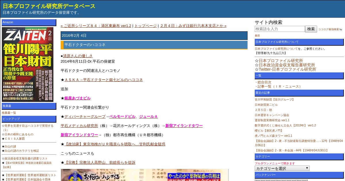Open recent article ２月５日：朝
Screen dimensions: 345x181
pyautogui.click(x=263, y=110)
